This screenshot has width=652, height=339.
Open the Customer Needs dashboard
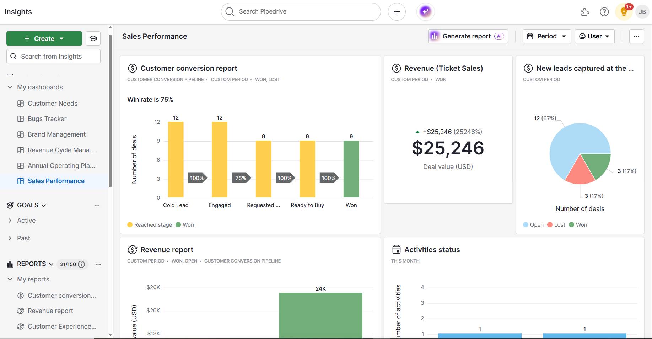[52, 103]
